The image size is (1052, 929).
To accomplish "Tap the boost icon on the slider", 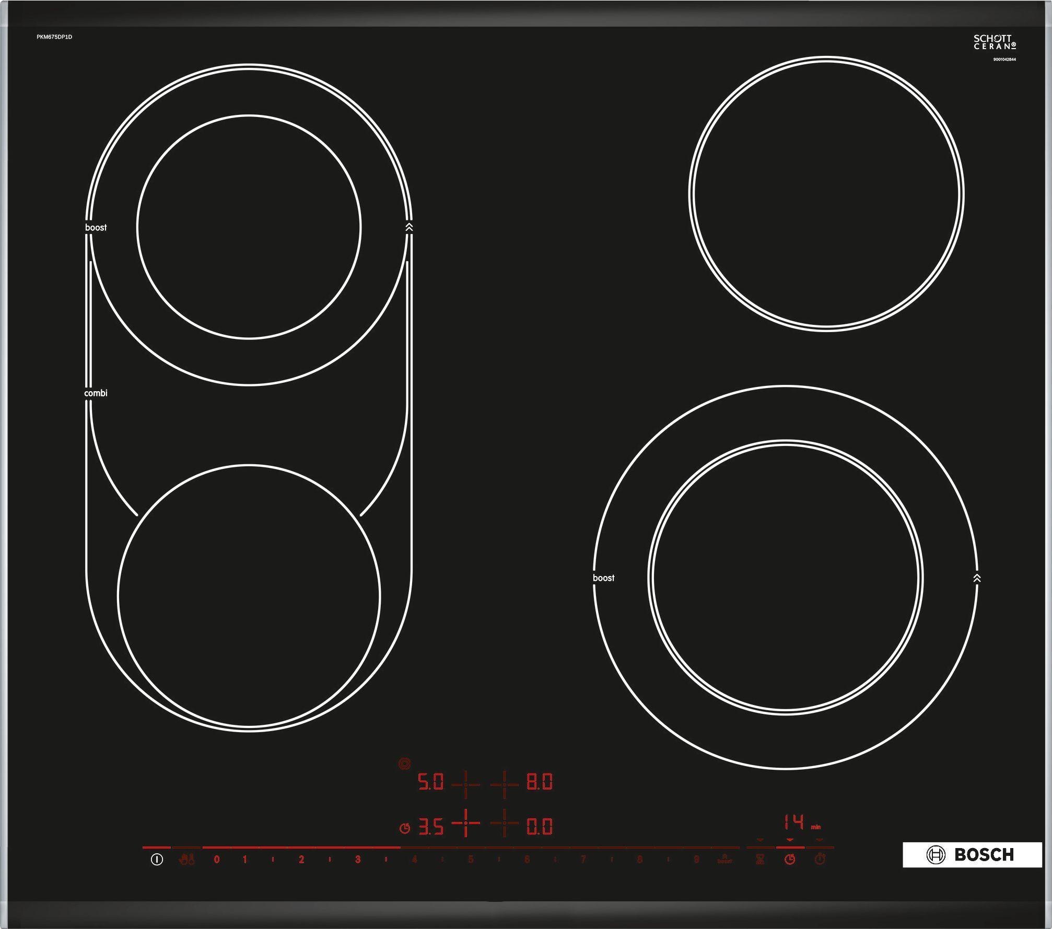I will [x=724, y=859].
